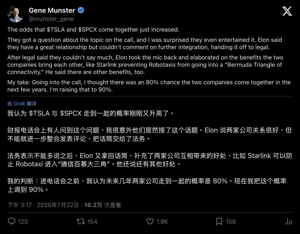Click the 16.2万 次查看 view count

click(102, 205)
